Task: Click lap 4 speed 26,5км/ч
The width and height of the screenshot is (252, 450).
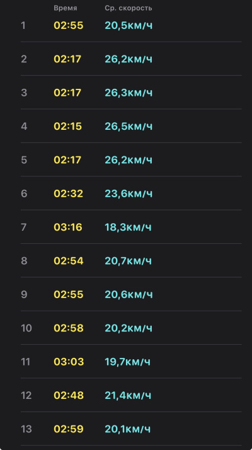Action: 129,127
